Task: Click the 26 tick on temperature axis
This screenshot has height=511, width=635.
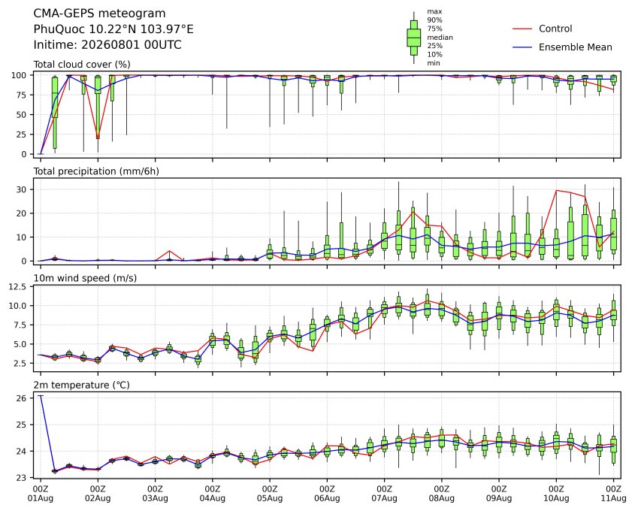Action: tap(22, 398)
